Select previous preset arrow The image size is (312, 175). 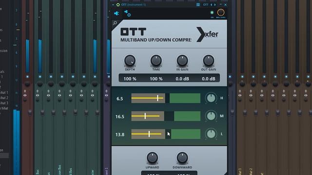(212, 4)
